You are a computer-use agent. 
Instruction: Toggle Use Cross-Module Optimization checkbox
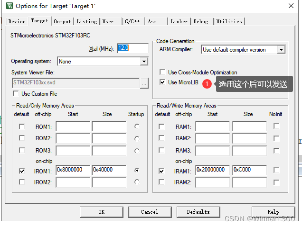click(x=162, y=72)
